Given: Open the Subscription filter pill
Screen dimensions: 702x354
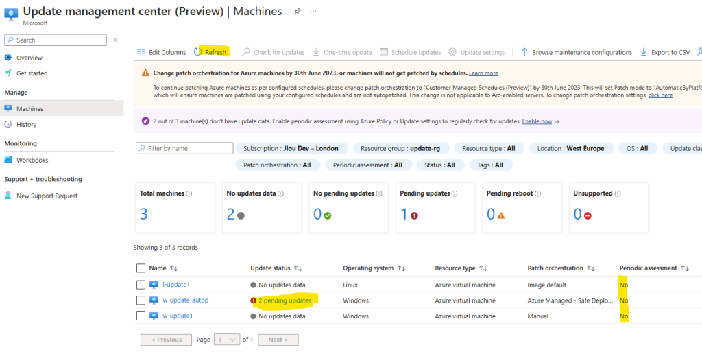Looking at the screenshot, I should [291, 148].
